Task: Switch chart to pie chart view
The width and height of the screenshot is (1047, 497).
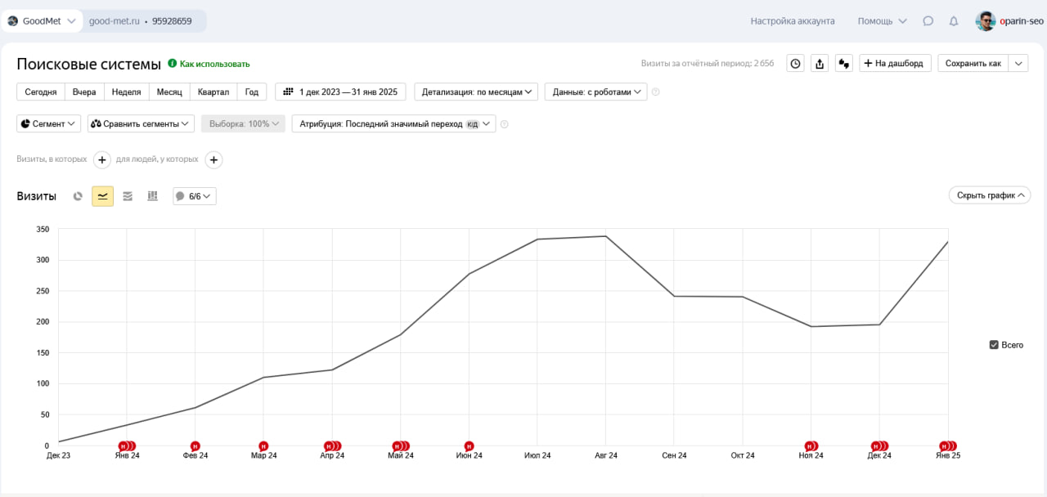Action: point(78,195)
